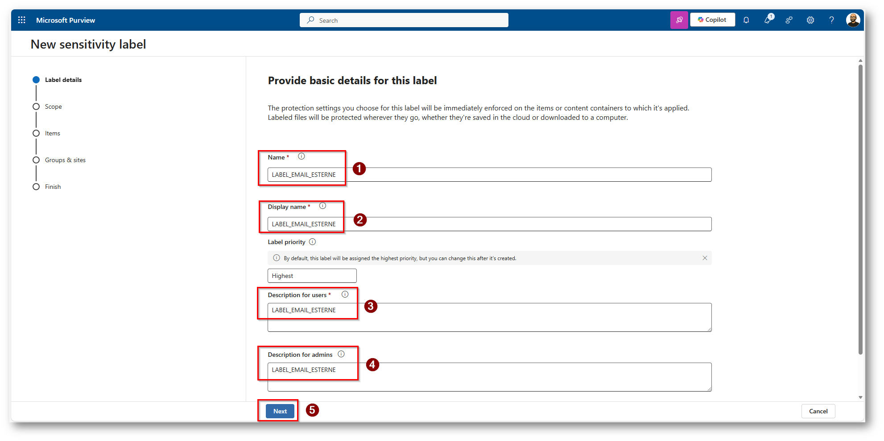Click the 'New sensitivity label' page title
Image resolution: width=884 pixels, height=441 pixels.
tap(88, 44)
